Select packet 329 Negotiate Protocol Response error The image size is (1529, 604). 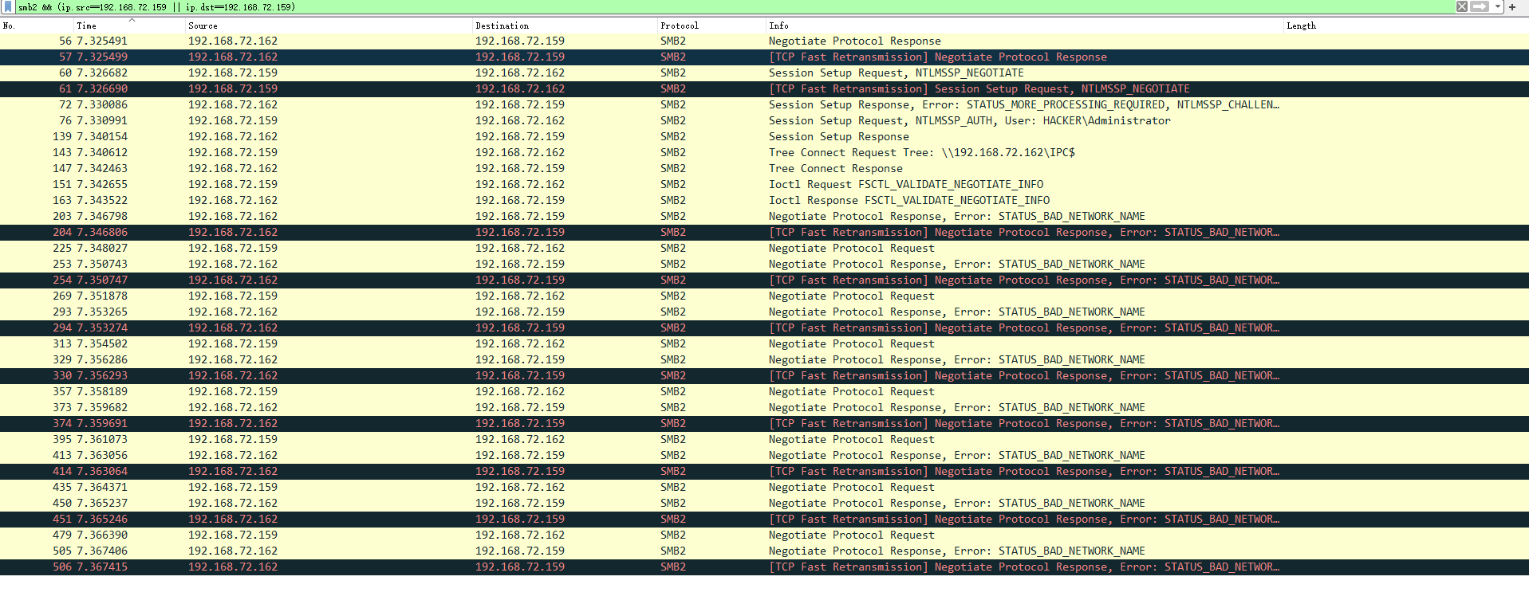(x=764, y=360)
